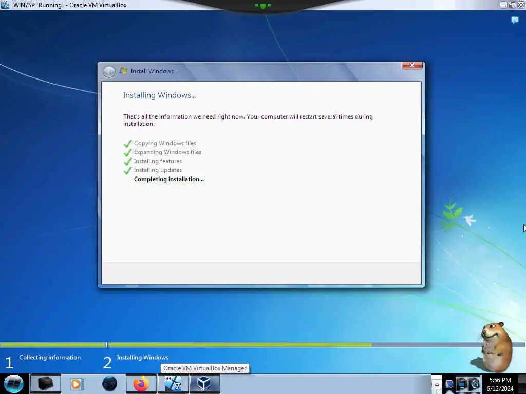Image resolution: width=526 pixels, height=394 pixels.
Task: Select the 64-bit Windows 7 VM taskbar button
Action: 173,384
